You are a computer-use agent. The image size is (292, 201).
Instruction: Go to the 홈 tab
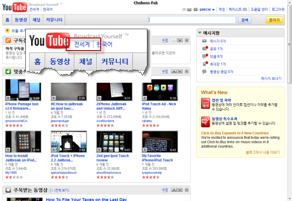(7, 20)
